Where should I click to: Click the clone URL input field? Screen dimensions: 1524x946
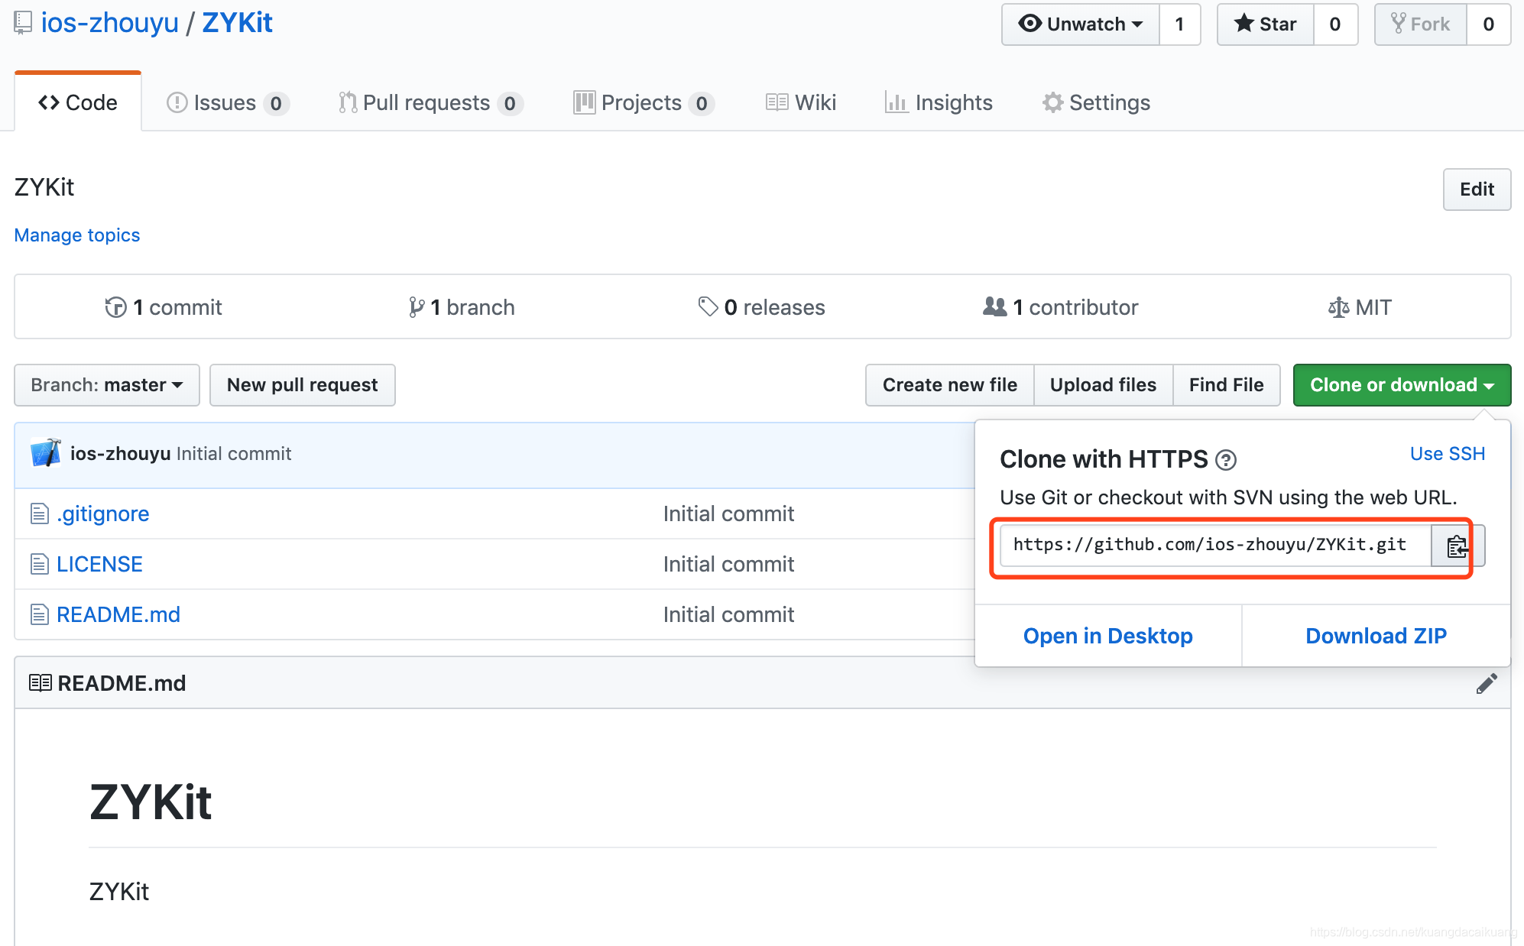click(1216, 546)
